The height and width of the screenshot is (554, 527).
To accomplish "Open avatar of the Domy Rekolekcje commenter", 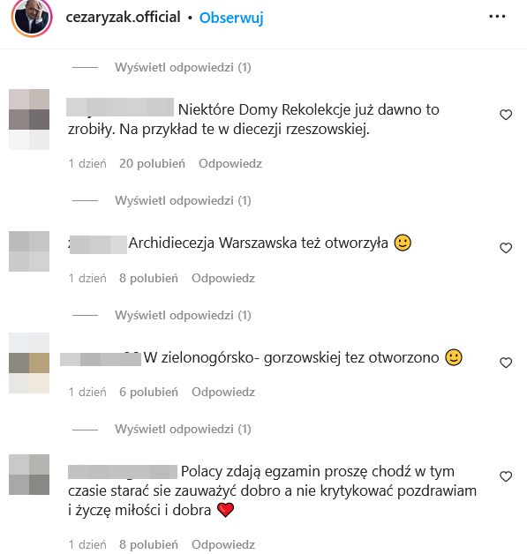I will point(29,119).
